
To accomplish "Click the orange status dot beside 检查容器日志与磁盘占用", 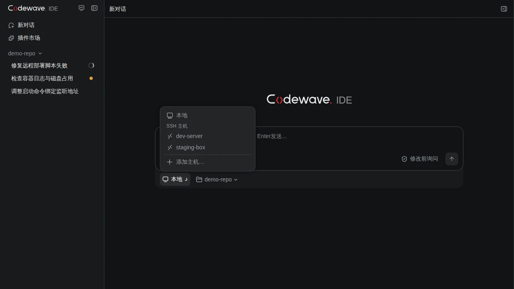I will (91, 78).
